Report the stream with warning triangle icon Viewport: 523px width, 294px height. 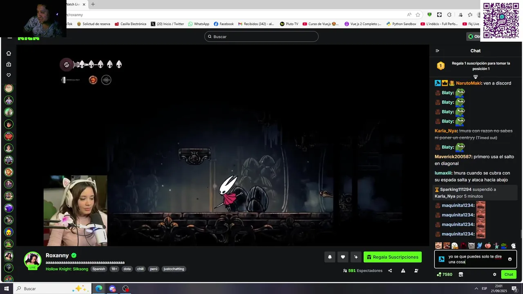click(403, 271)
